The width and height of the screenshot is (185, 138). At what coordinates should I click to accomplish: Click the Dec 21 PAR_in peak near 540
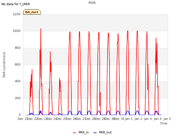click(32, 70)
